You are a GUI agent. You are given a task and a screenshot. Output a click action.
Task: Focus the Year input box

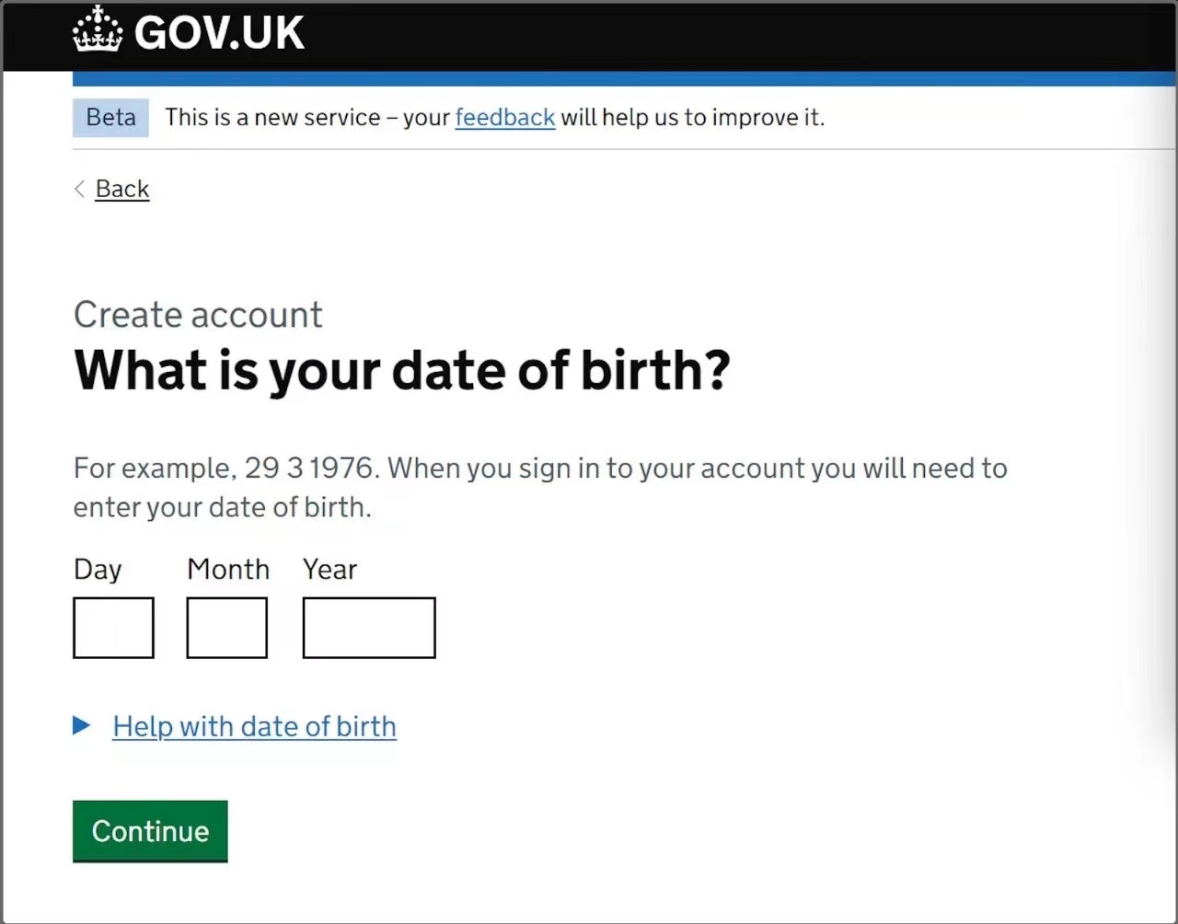point(368,628)
